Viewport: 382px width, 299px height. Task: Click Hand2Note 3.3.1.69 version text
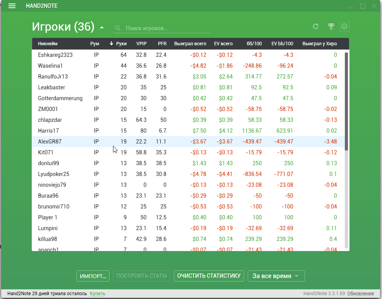[x=324, y=294]
